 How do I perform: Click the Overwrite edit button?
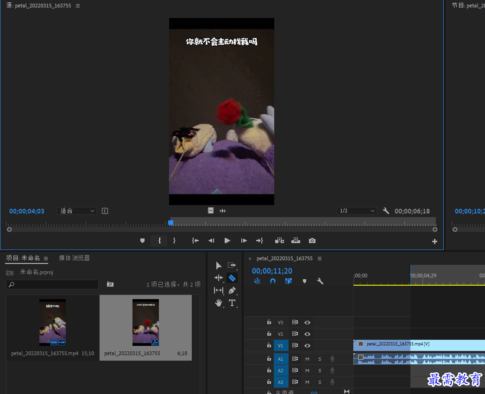point(296,241)
